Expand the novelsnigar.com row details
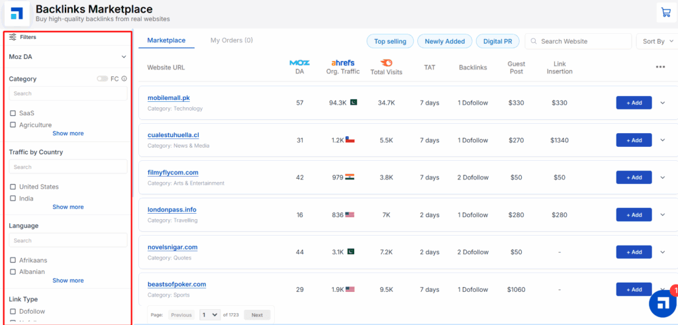This screenshot has width=678, height=325. (662, 252)
